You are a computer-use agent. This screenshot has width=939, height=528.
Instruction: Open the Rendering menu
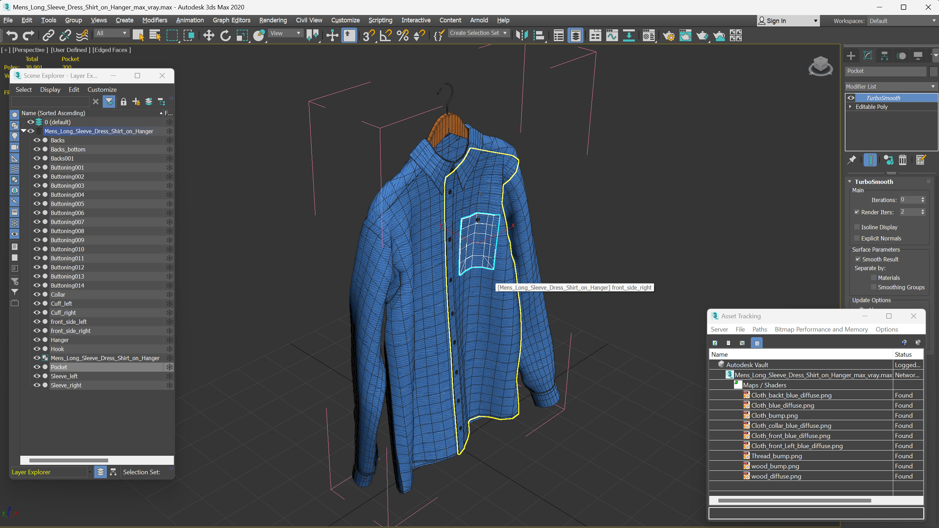pyautogui.click(x=273, y=20)
